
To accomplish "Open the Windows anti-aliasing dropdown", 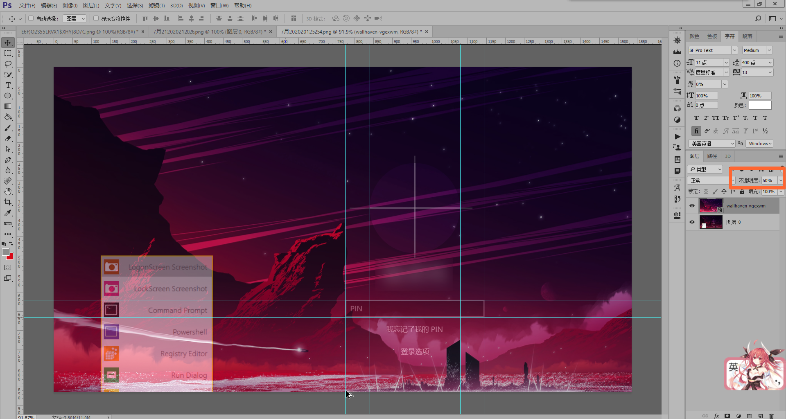I will (x=759, y=144).
